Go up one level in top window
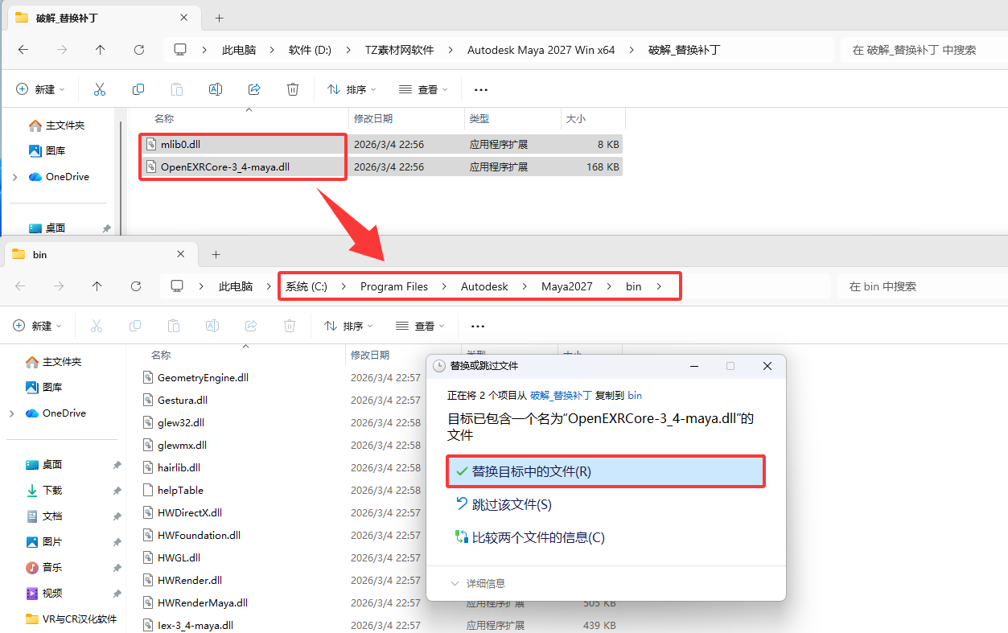 coord(100,50)
